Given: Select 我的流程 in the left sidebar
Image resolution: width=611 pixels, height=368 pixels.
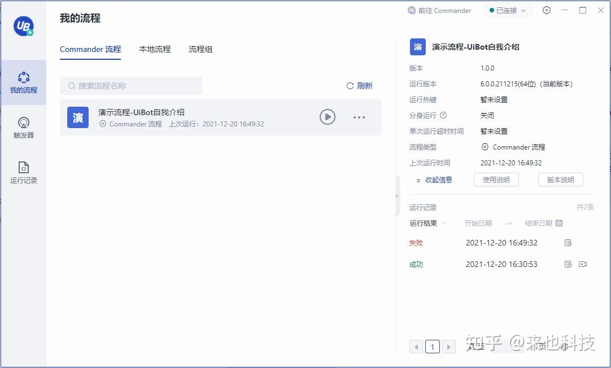Looking at the screenshot, I should click(23, 82).
